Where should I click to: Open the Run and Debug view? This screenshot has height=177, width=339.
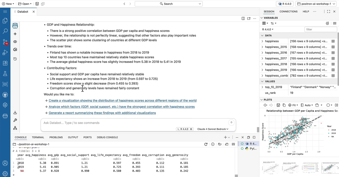pyautogui.click(x=5, y=52)
